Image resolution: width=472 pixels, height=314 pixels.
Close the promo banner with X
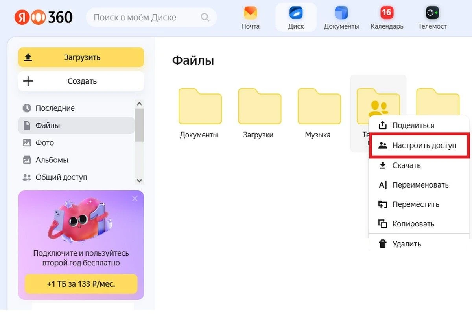tap(135, 199)
